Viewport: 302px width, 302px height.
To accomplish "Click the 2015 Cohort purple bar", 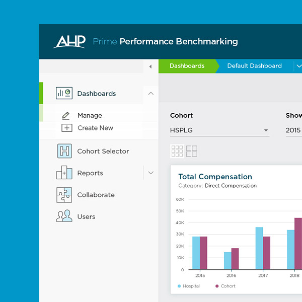I will [x=203, y=253].
